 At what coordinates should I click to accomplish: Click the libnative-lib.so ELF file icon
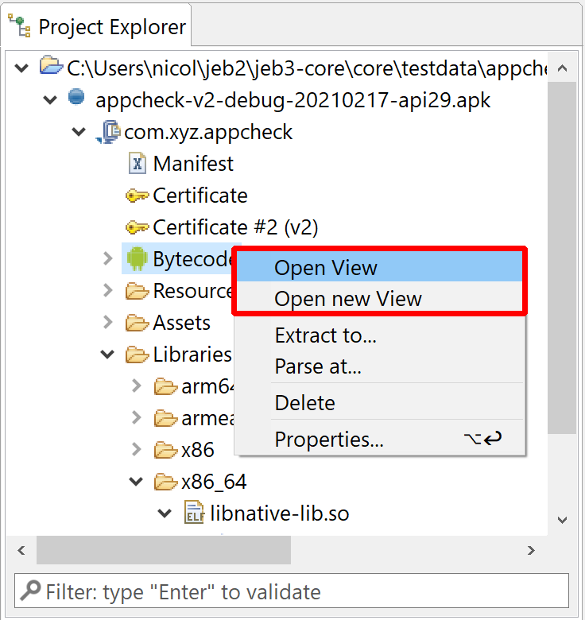(x=195, y=513)
